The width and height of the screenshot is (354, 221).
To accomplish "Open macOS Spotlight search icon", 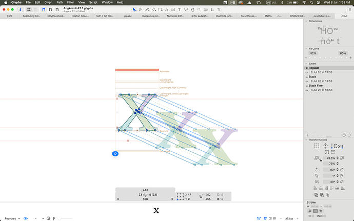I will tap(311, 3).
